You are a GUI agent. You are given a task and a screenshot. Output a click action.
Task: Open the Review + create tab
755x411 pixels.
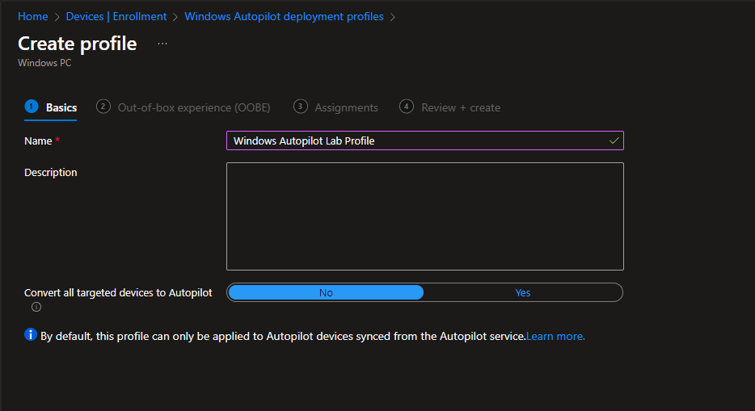pyautogui.click(x=450, y=107)
